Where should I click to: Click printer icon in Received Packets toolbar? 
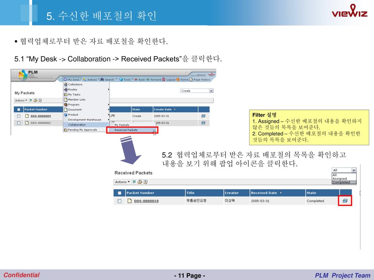click(x=140, y=182)
